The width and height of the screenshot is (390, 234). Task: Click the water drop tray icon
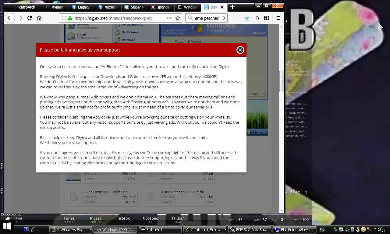(347, 229)
